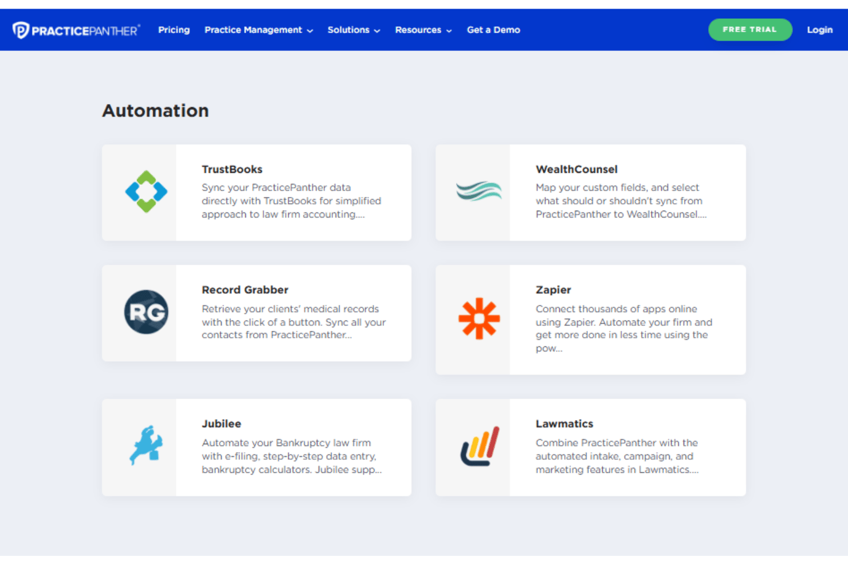Click the WealthCounsel description about custom fields
The height and width of the screenshot is (565, 848).
click(x=621, y=201)
